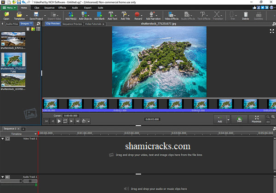This screenshot has height=193, width=276.
Task: Toggle Video Track 1 visibility icon
Action: (7, 139)
